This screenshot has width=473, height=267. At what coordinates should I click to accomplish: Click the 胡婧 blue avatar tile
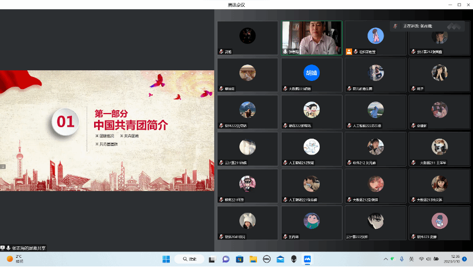[x=311, y=73]
